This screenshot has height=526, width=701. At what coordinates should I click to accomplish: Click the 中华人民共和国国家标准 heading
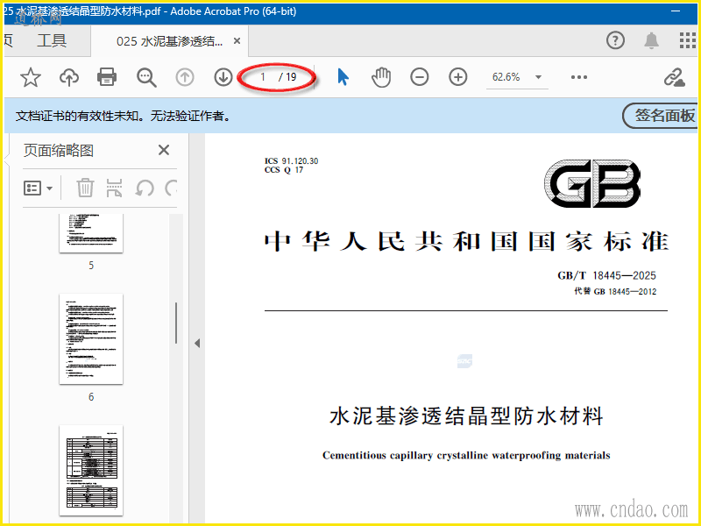coord(466,242)
